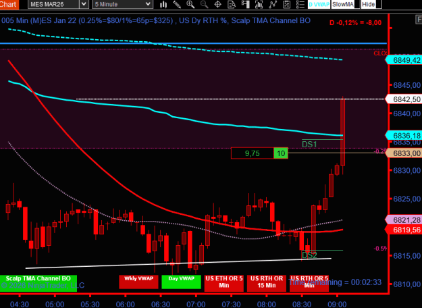Click the 6819,56 red price marker
The height and width of the screenshot is (308, 422).
(x=404, y=230)
